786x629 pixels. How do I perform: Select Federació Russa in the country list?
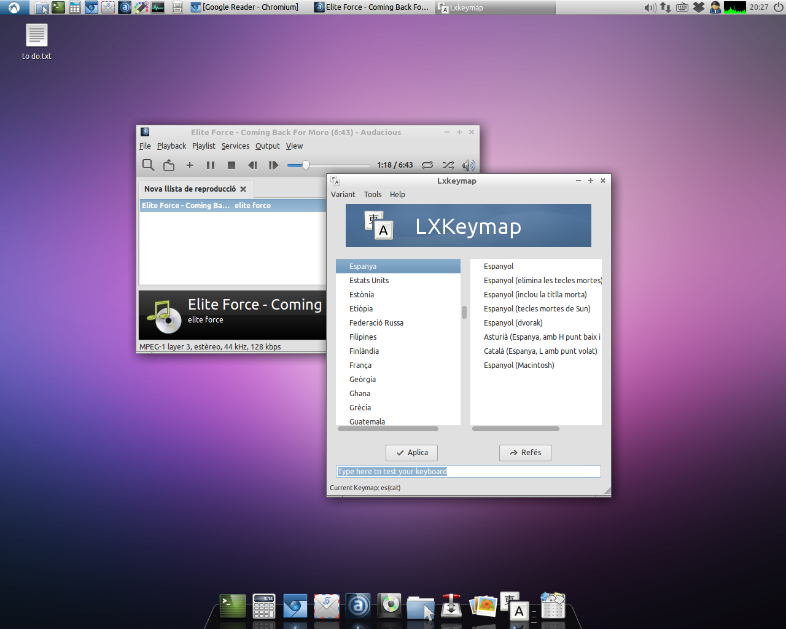[x=398, y=322]
